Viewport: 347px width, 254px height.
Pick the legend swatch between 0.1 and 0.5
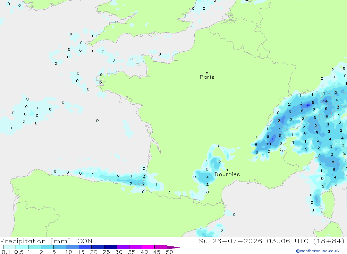tap(9, 247)
